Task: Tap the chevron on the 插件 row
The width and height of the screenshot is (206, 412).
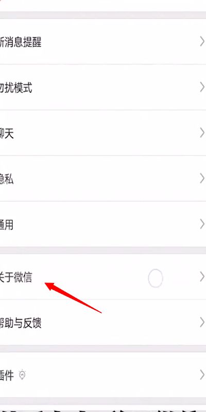Action: coord(202,375)
